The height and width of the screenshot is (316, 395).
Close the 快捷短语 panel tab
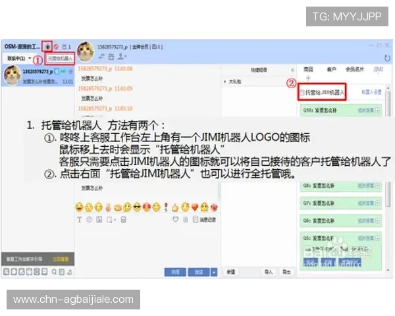coord(292,70)
